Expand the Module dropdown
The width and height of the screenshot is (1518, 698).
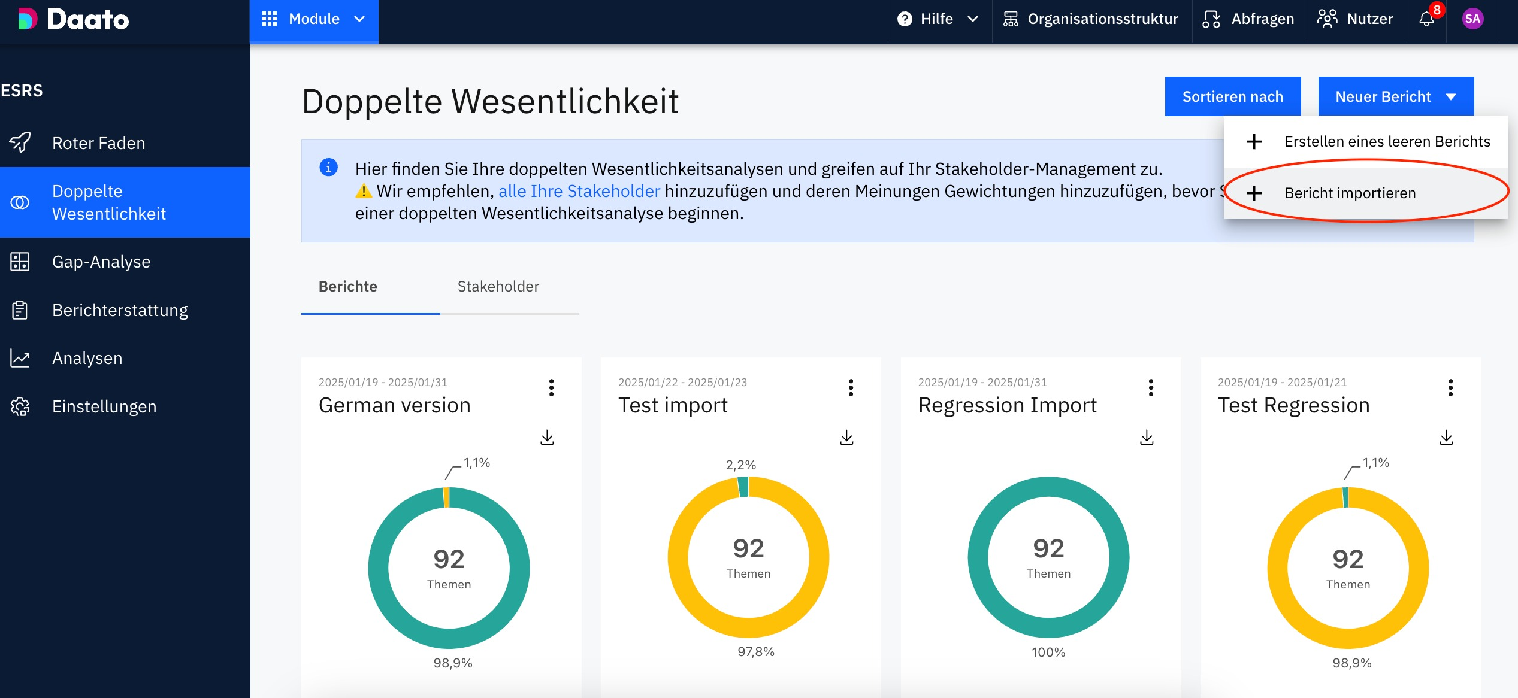point(314,19)
